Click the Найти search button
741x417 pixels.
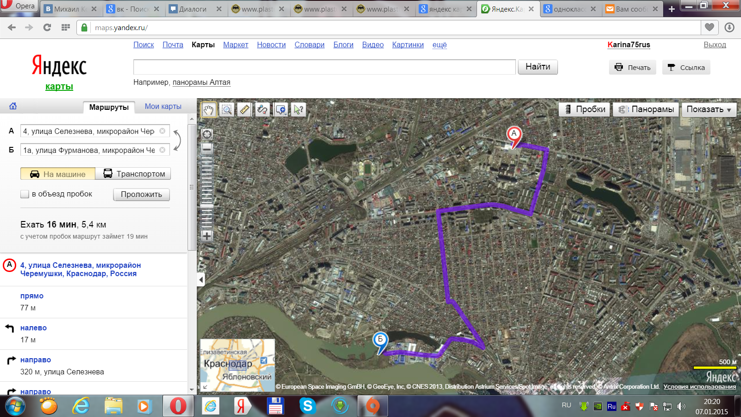click(x=538, y=67)
